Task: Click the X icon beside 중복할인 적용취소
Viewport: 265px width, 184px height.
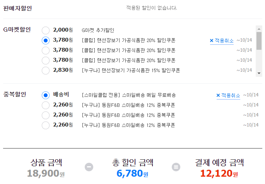Action: [218, 95]
